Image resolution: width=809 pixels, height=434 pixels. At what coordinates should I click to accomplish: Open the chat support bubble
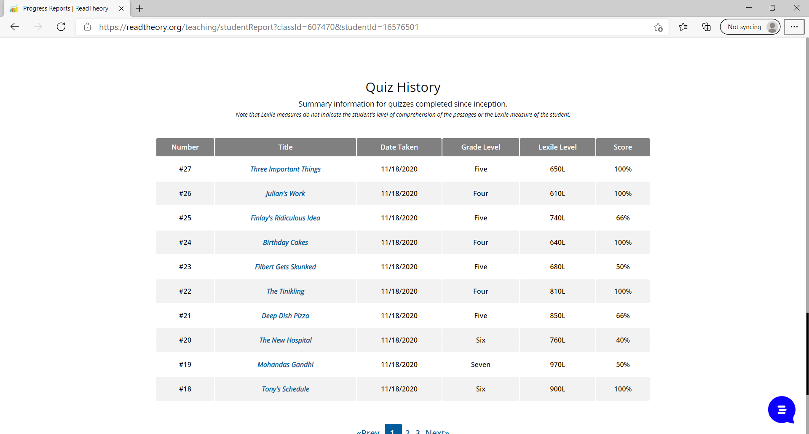[782, 410]
